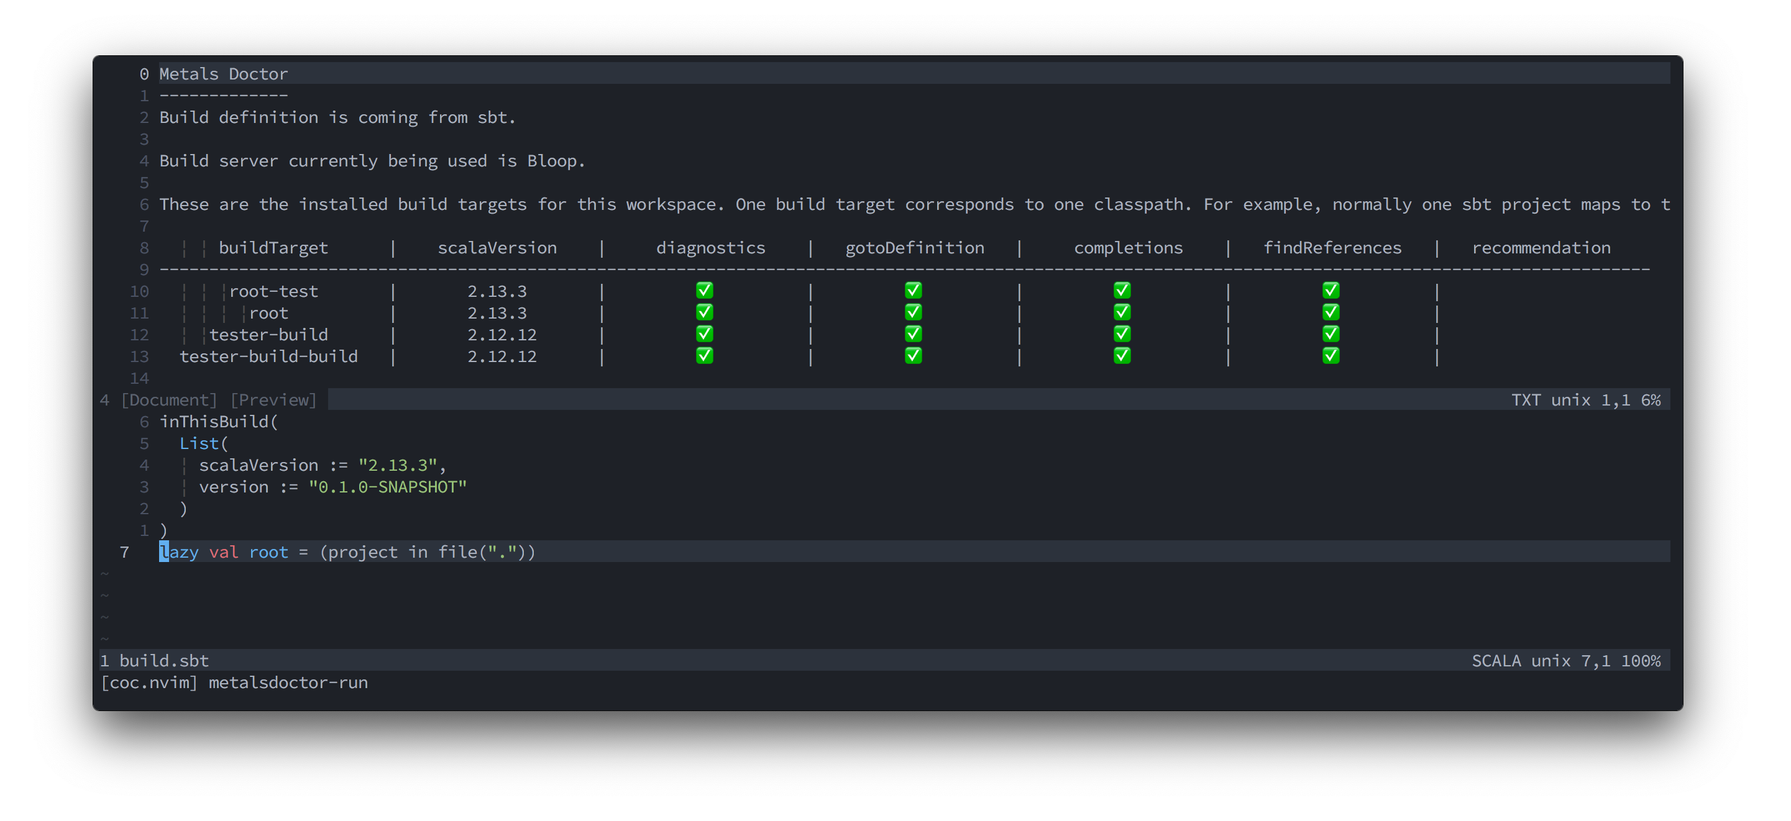
Task: Click version 2.13.3 in root-test row
Action: (x=497, y=291)
